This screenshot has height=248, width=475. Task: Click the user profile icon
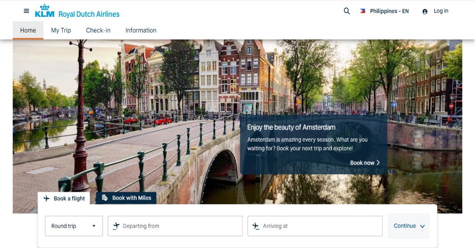[x=425, y=12]
